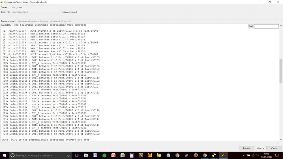Image resolution: width=283 pixels, height=159 pixels.
Task: Launch Word from the taskbar
Action: click(x=95, y=155)
